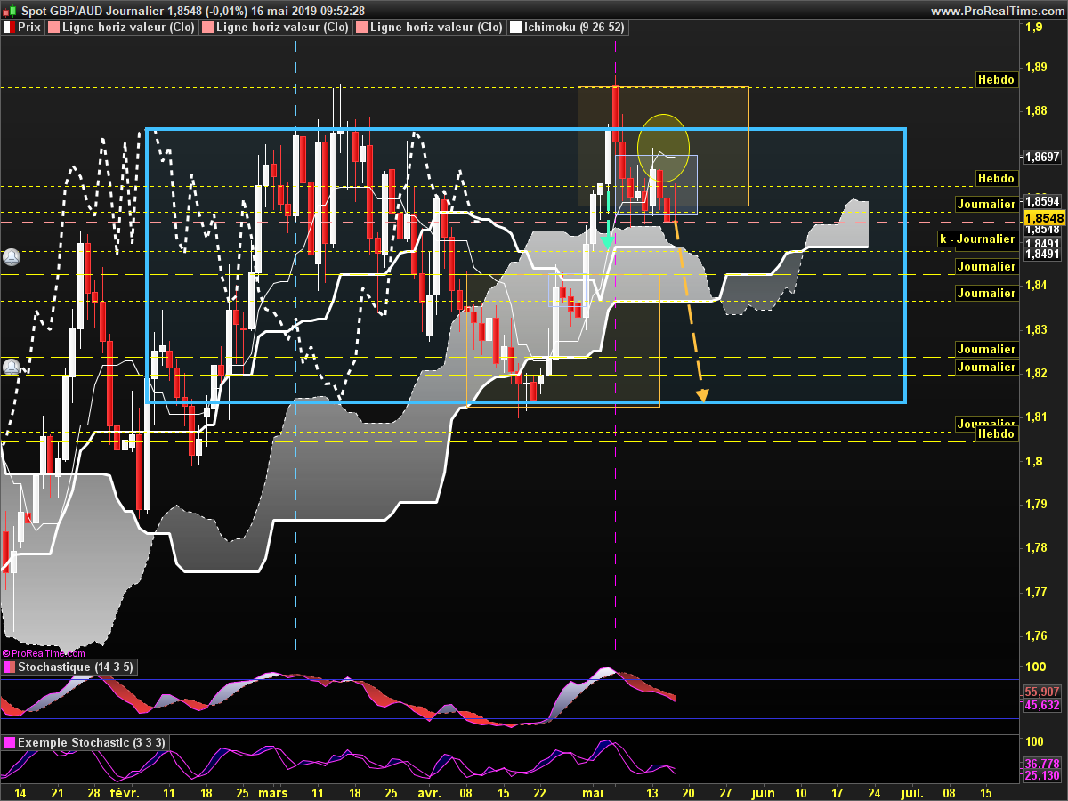Viewport: 1068px width, 801px height.
Task: Click the Prix red-white color swatch
Action: tap(9, 28)
